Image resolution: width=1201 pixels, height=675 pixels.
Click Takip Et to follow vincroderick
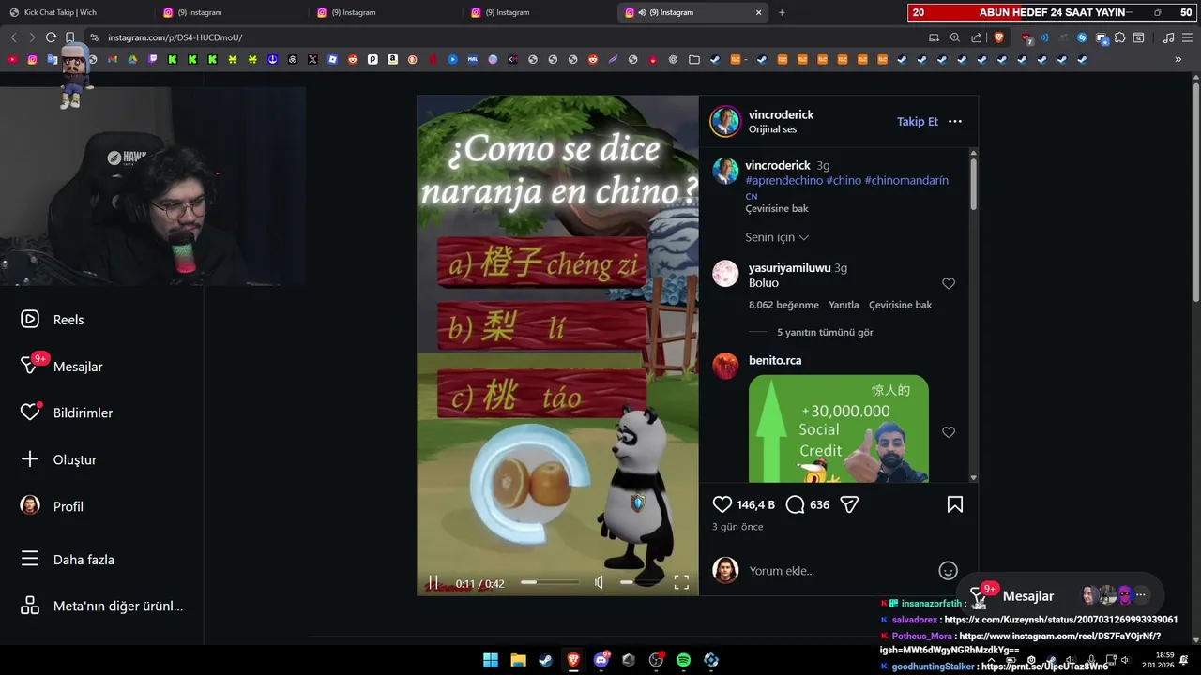[x=917, y=121]
